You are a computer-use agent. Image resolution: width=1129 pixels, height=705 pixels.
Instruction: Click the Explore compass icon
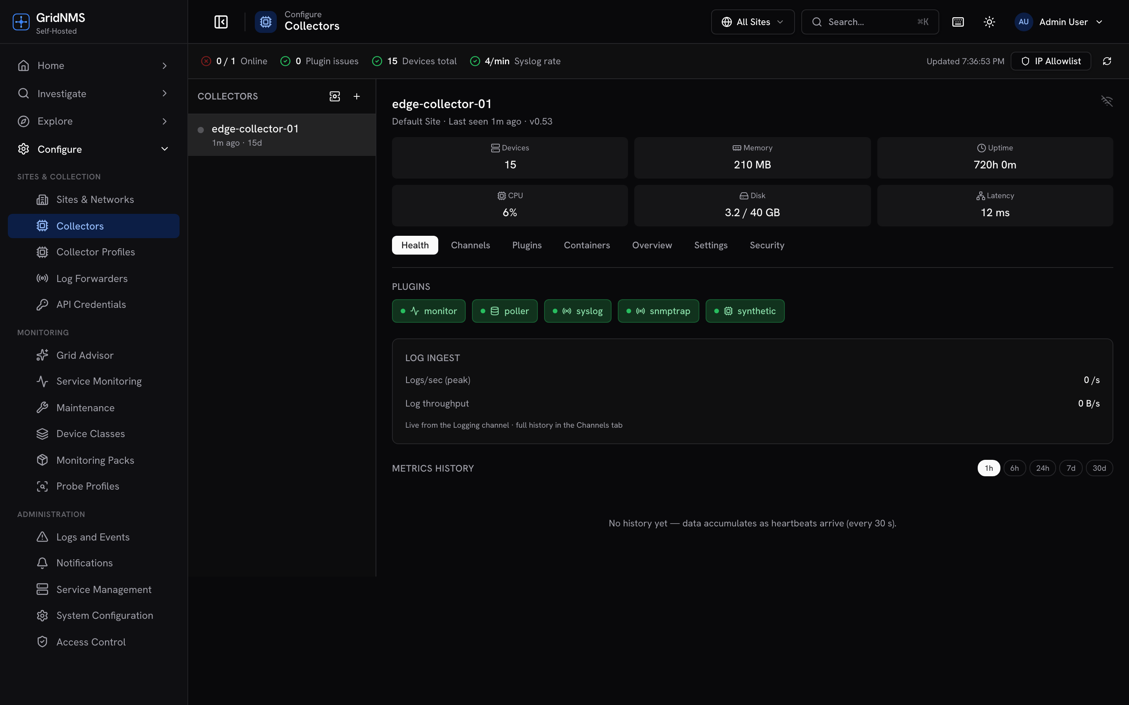tap(24, 121)
